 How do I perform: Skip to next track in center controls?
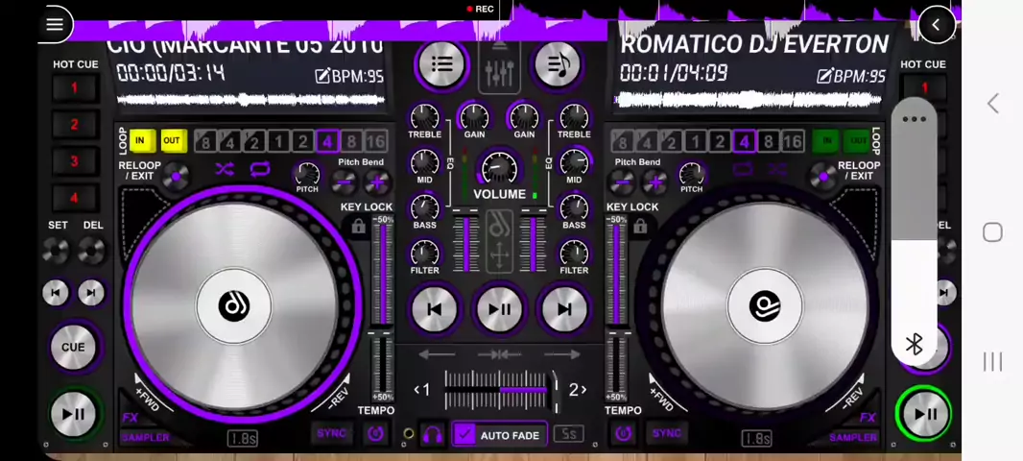pos(564,308)
